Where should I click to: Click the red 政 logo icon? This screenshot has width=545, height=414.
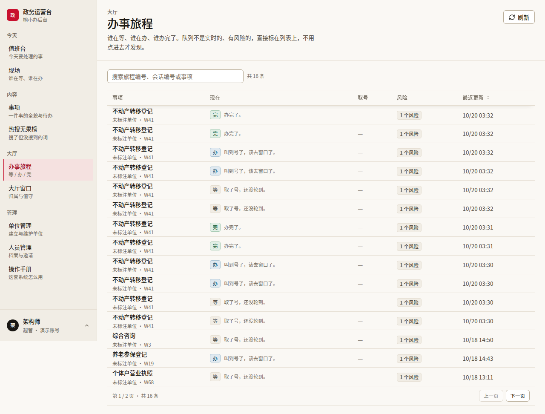tap(13, 15)
